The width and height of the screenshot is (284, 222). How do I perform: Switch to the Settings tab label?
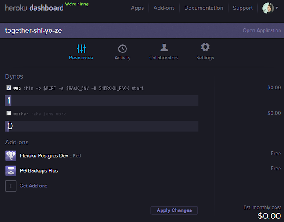(205, 58)
